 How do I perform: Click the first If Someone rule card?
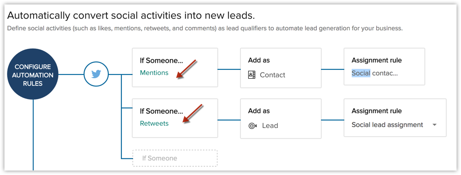175,67
